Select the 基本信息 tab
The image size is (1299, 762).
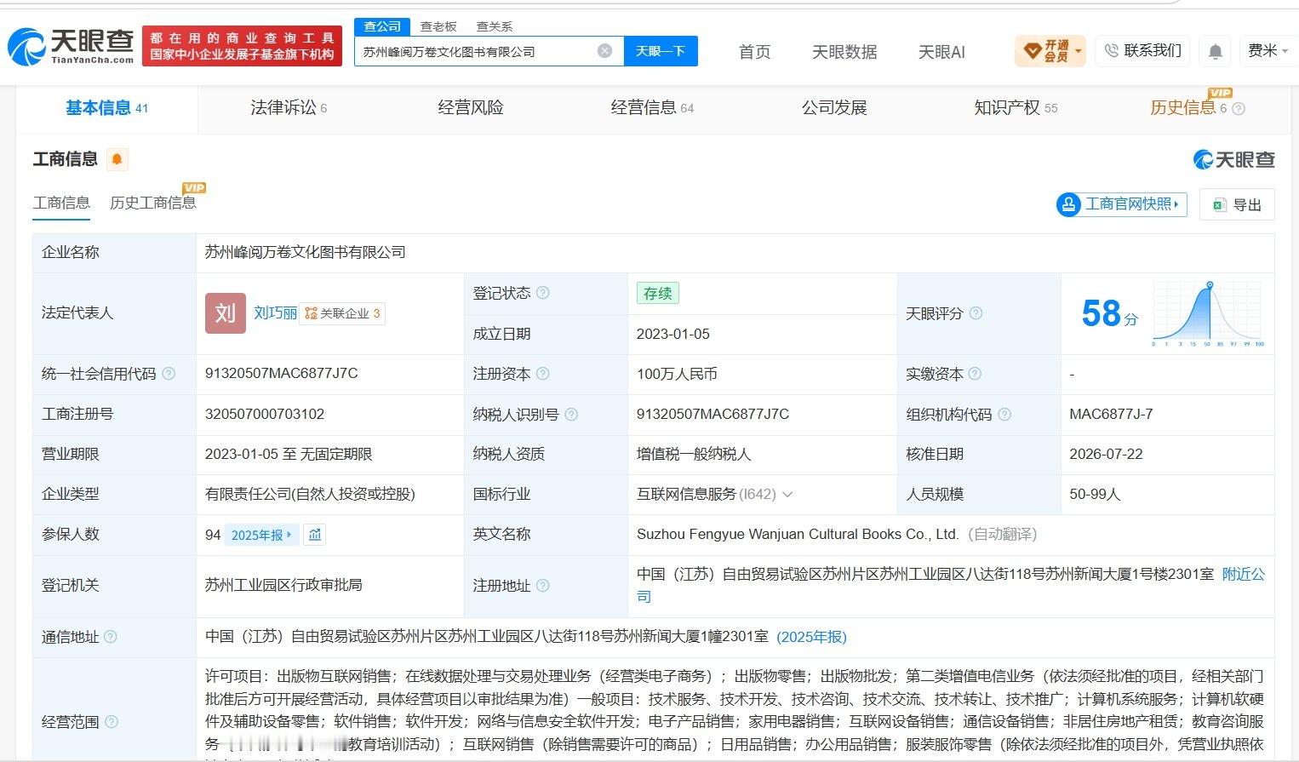click(106, 108)
